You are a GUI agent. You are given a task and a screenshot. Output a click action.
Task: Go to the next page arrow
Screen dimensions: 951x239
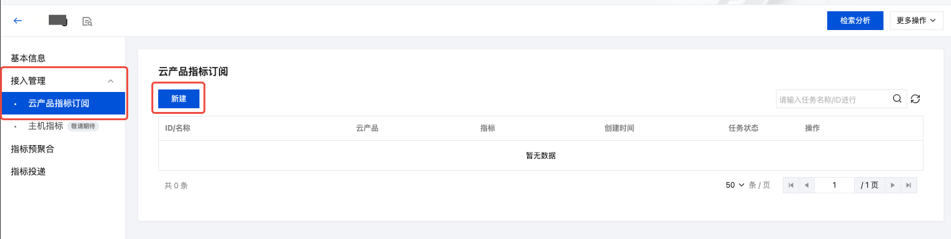(x=893, y=185)
